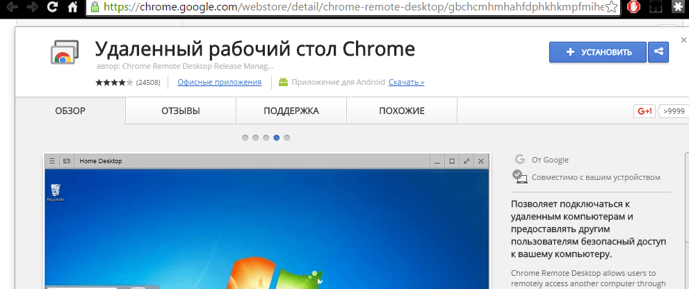Click the title Удаленный рабочий стол Chrome

[x=255, y=49]
